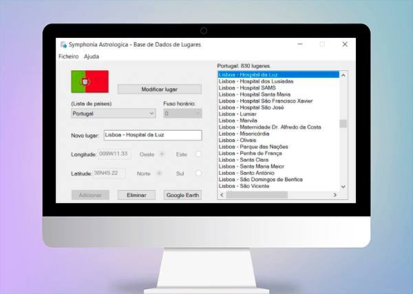413x294 pixels.
Task: Click into the Novo lugar text field
Action: click(x=153, y=135)
